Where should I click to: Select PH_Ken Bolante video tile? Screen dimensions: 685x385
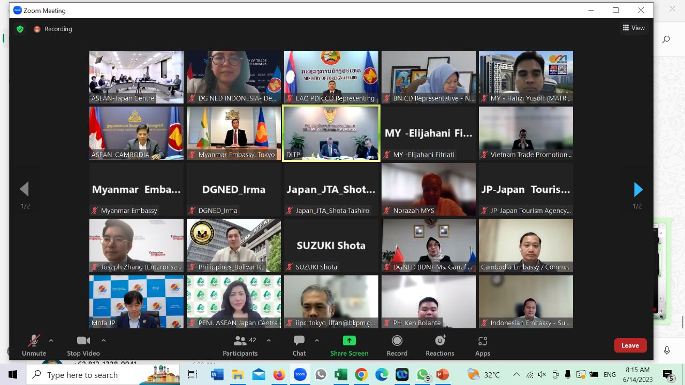point(429,302)
